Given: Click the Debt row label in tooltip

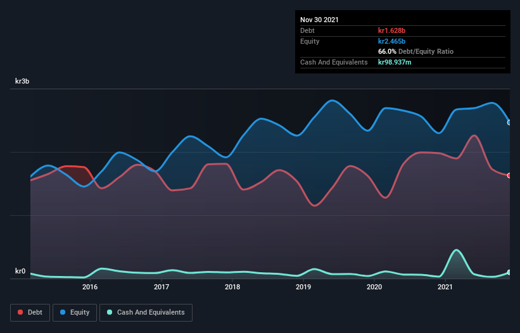Looking at the screenshot, I should pyautogui.click(x=307, y=30).
